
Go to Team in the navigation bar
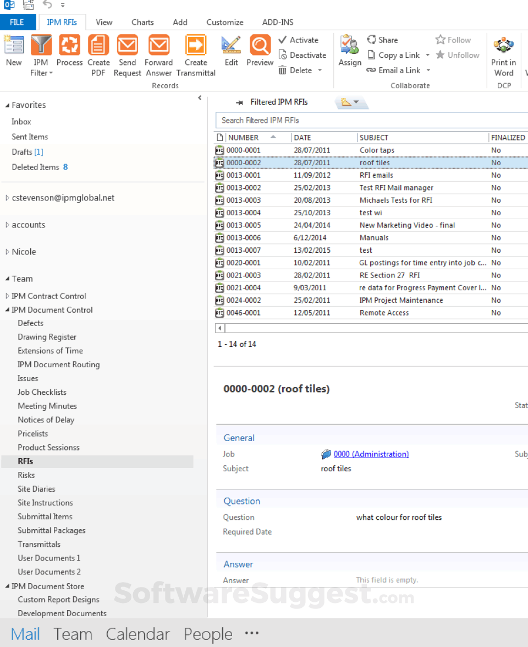click(73, 634)
